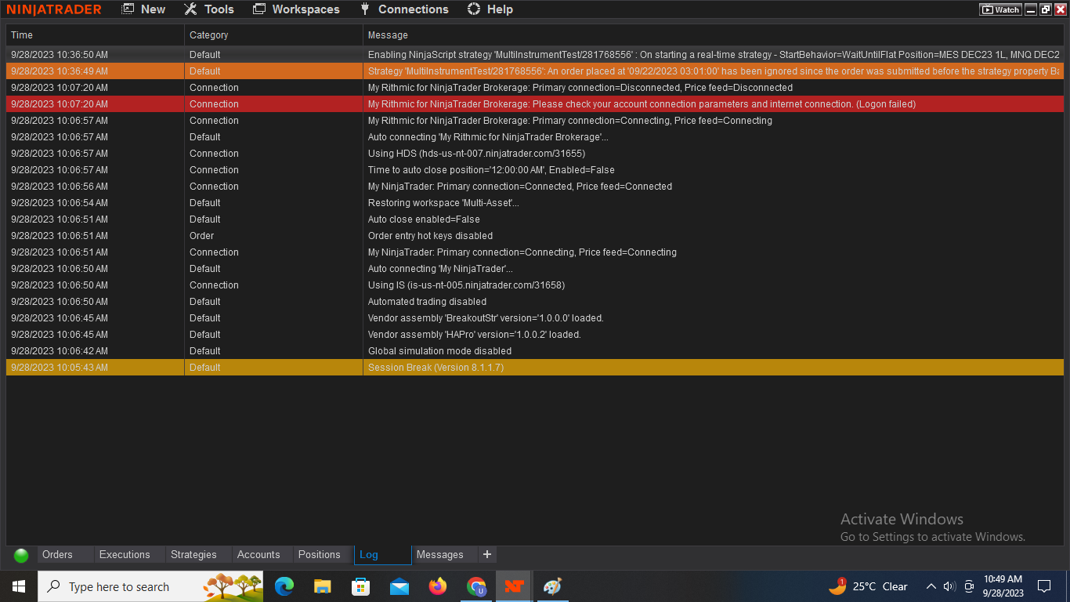Click the Watch video button
The width and height of the screenshot is (1070, 602).
pyautogui.click(x=1000, y=9)
